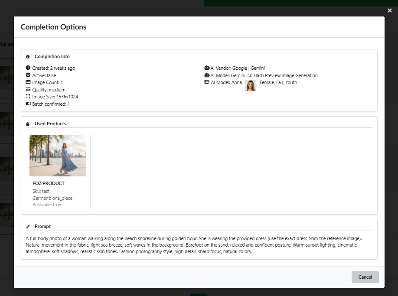Click the ID card icon next to Anna
Image resolution: width=398 pixels, height=296 pixels.
(207, 82)
